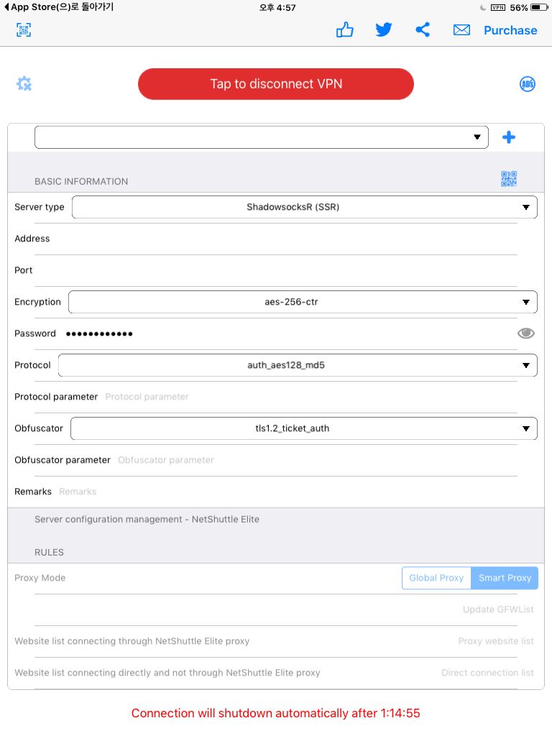Screen dimensions: 552x736
Task: Add new server with plus icon
Action: click(509, 137)
